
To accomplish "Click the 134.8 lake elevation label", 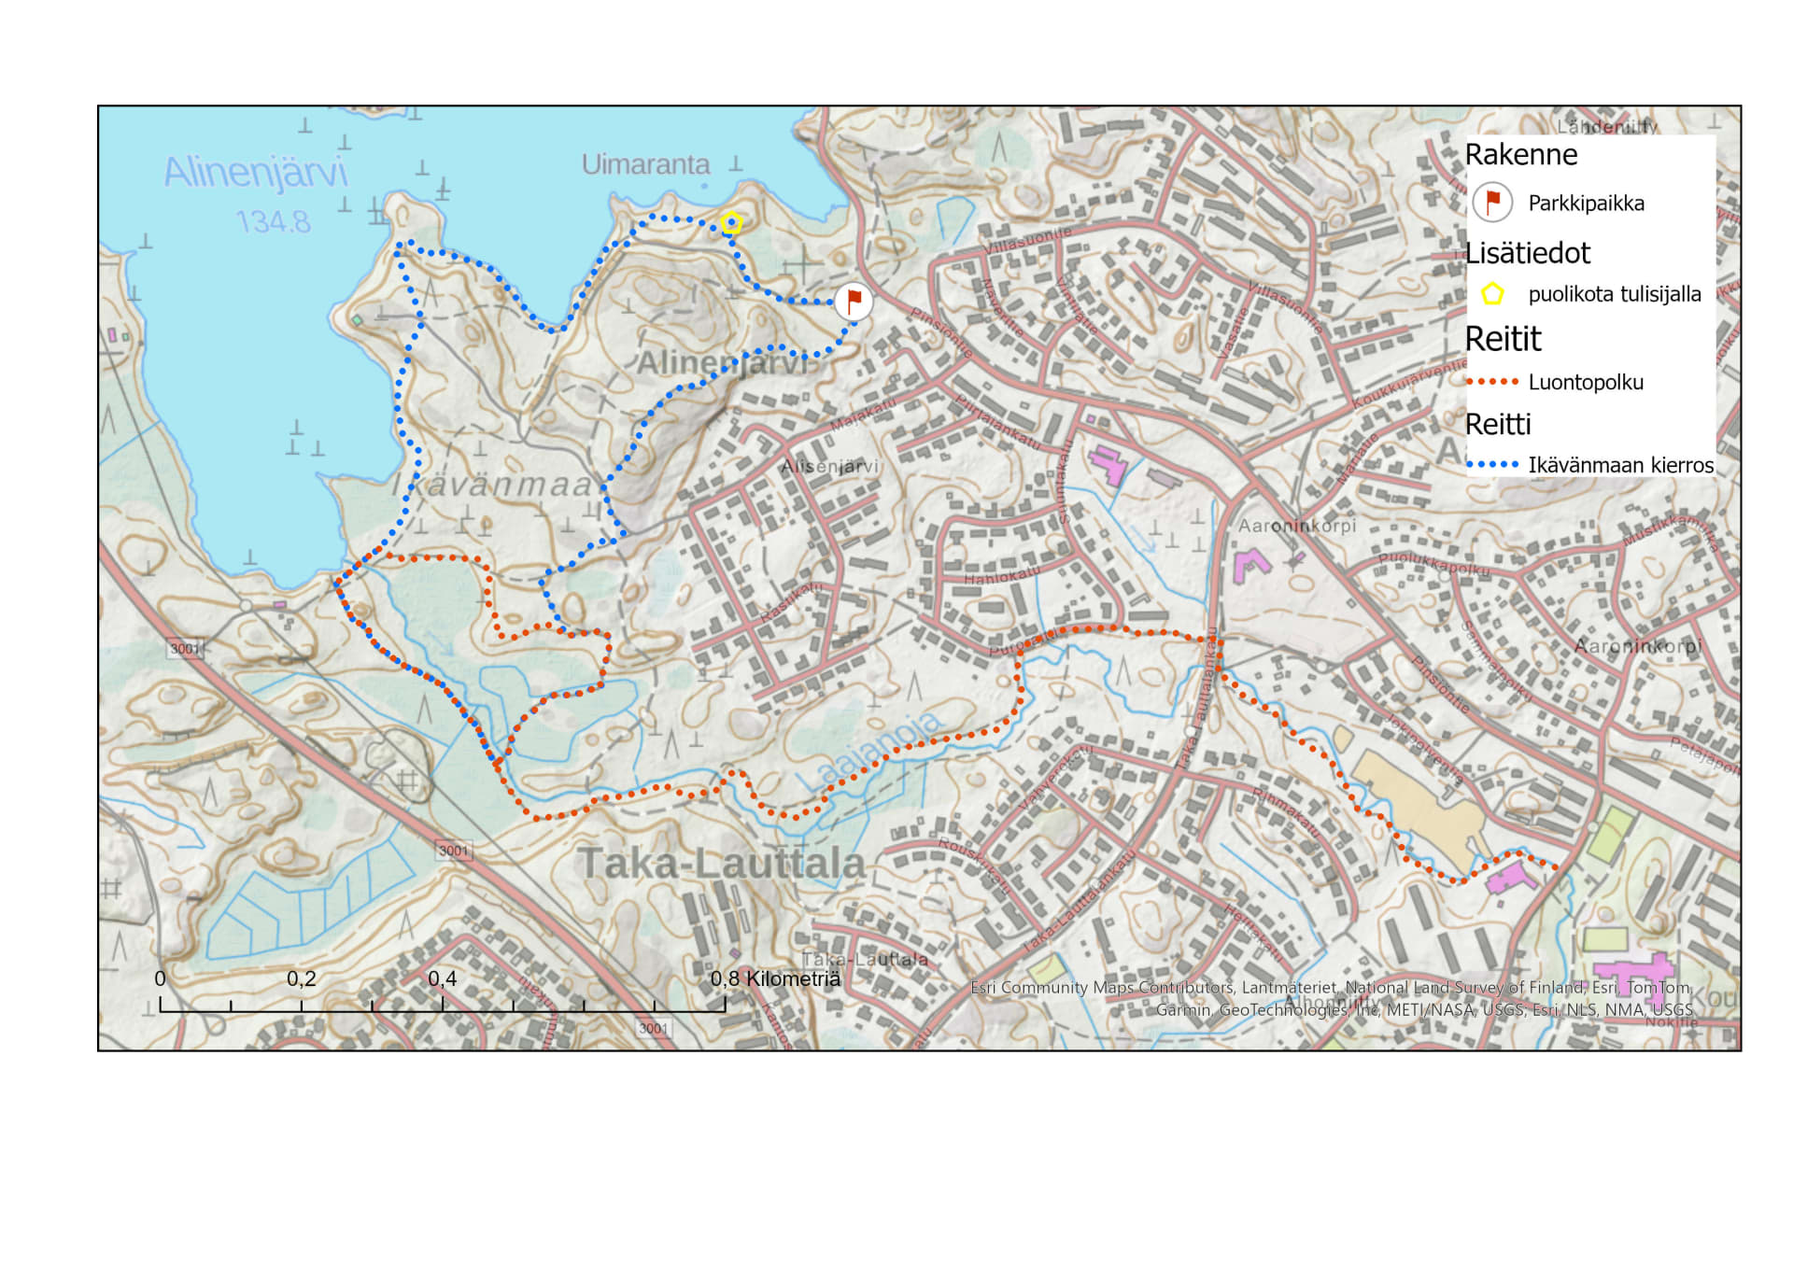I will pyautogui.click(x=273, y=222).
